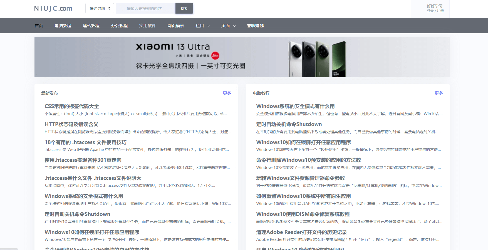
Task: Click summary text starting 字体属性：(font) 大小
Action: 136,114
